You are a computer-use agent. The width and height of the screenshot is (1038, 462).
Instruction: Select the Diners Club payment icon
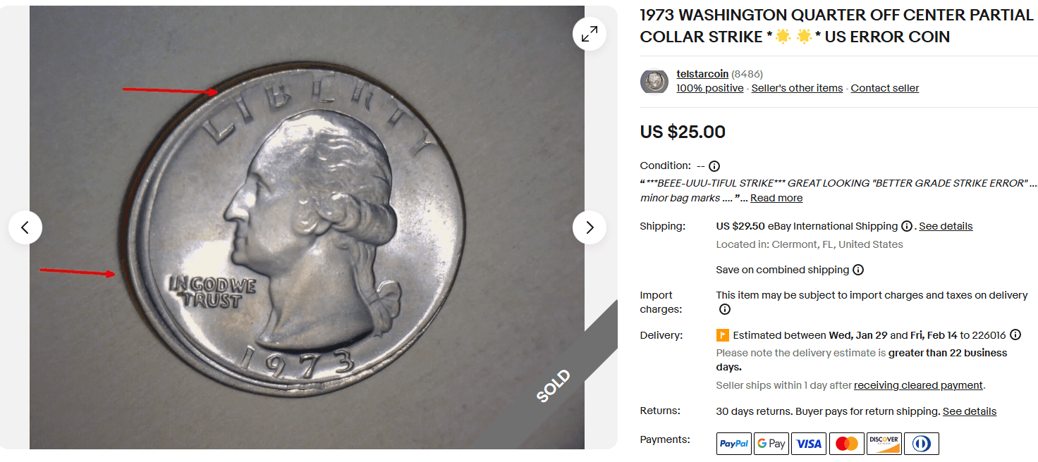point(921,443)
